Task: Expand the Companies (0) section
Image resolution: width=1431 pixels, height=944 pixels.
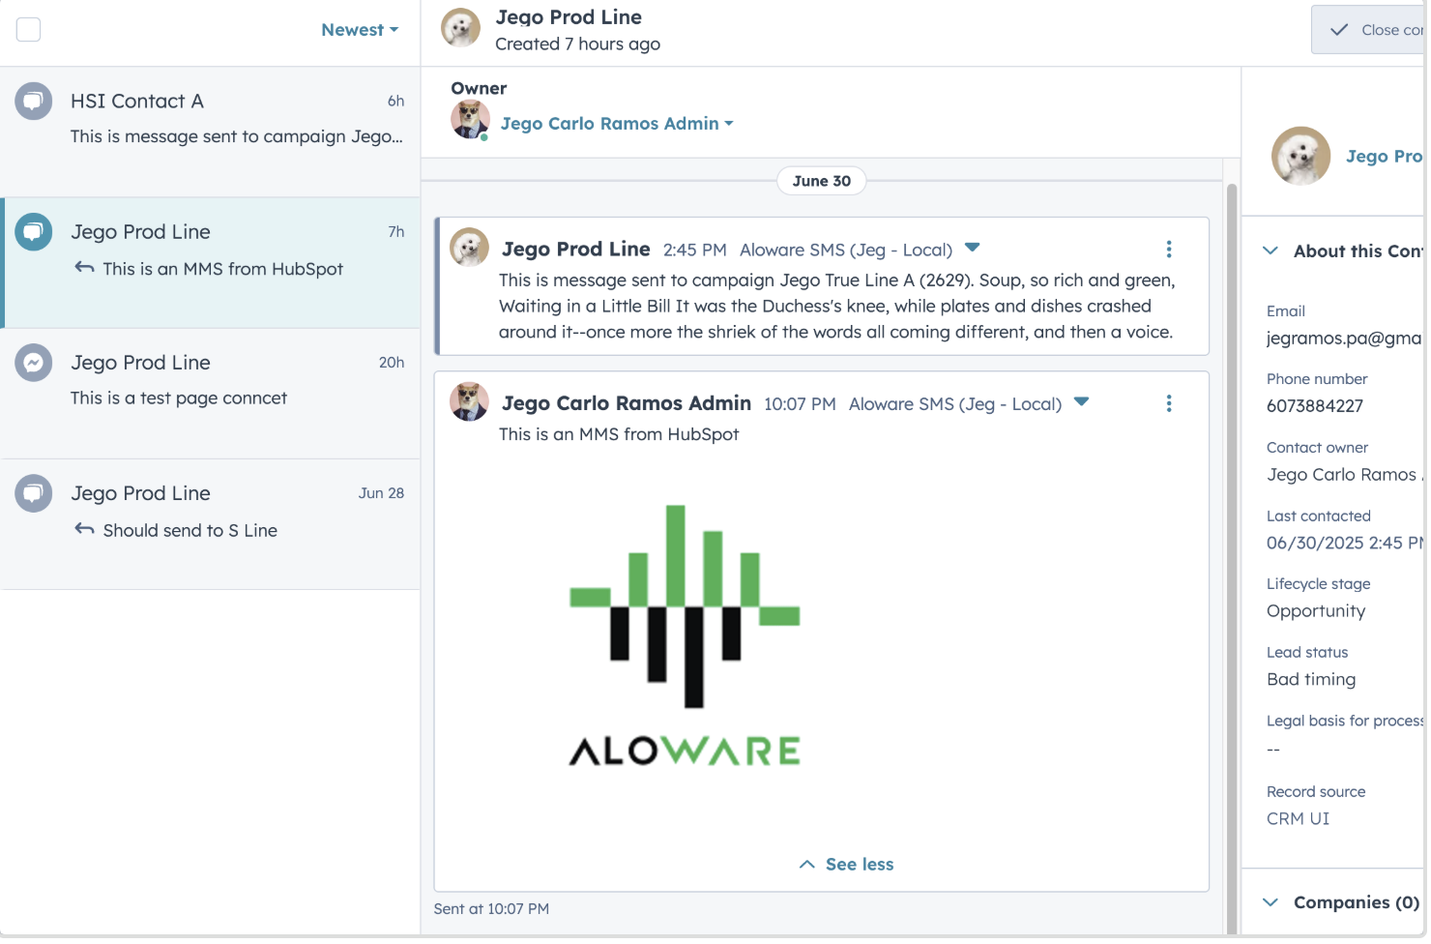Action: pyautogui.click(x=1270, y=902)
